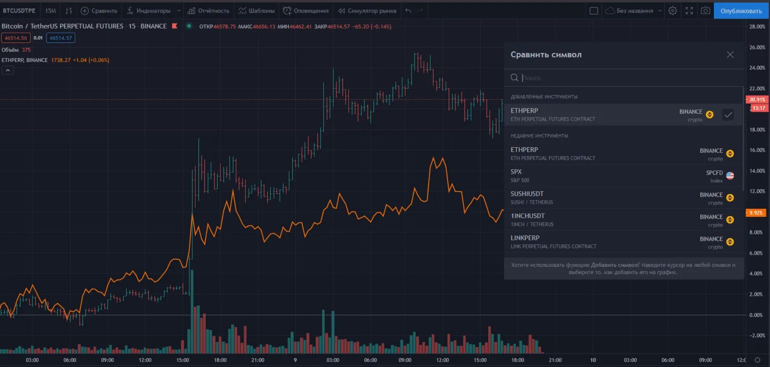Image resolution: width=770 pixels, height=367 pixels.
Task: Select added ETHPERP row under Добавленные инструменты
Action: point(623,115)
